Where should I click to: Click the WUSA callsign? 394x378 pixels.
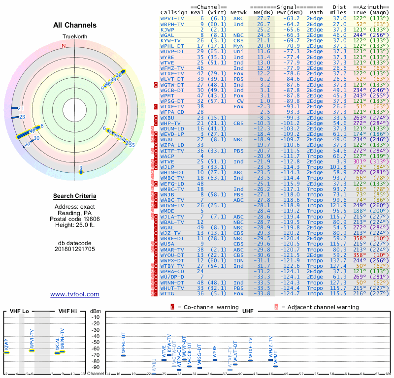(167, 244)
